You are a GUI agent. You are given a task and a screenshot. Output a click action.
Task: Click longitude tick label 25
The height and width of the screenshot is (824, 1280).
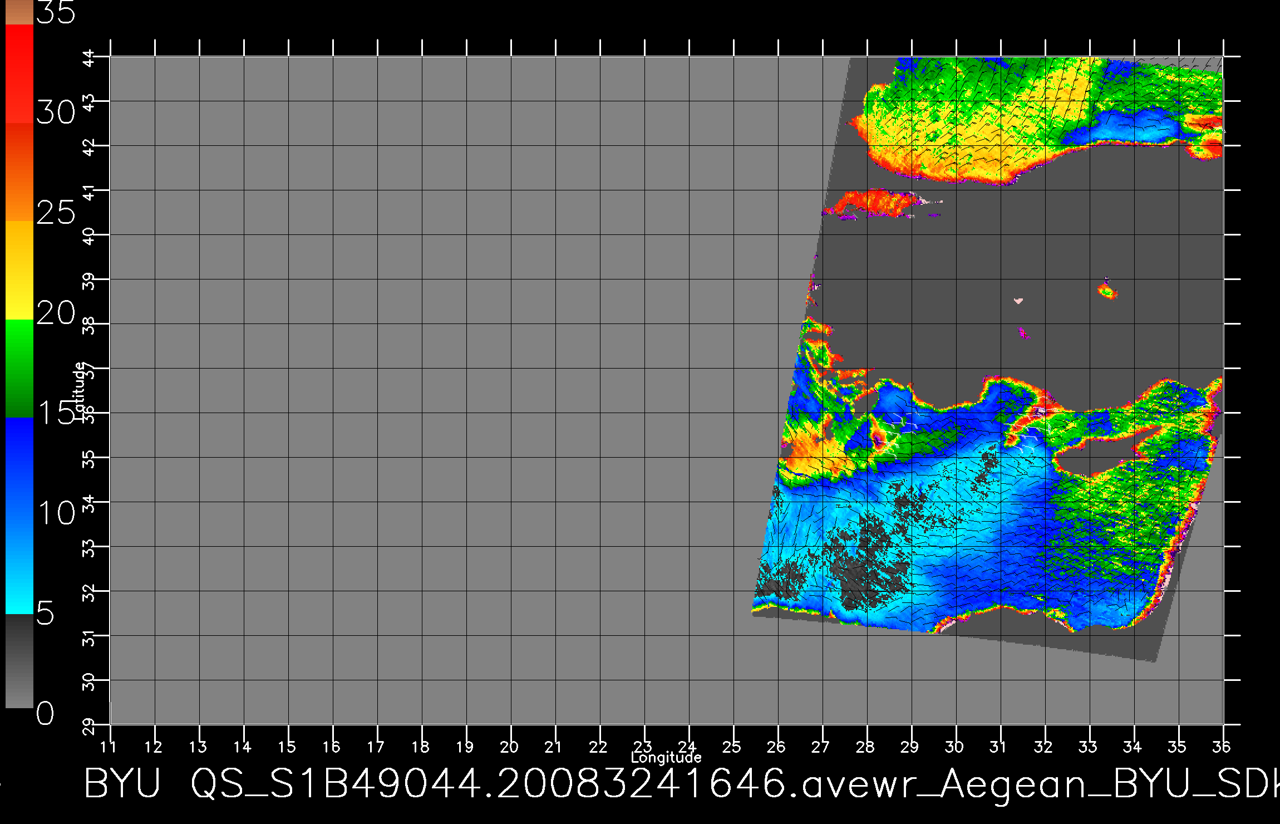point(732,747)
